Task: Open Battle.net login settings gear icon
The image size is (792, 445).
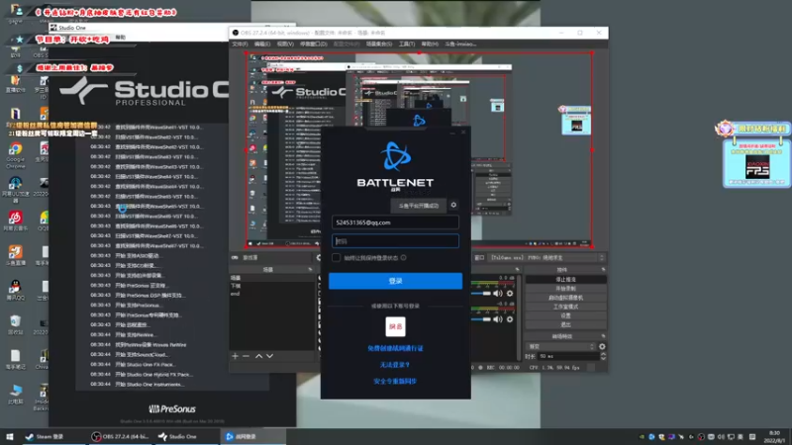Action: [x=453, y=205]
